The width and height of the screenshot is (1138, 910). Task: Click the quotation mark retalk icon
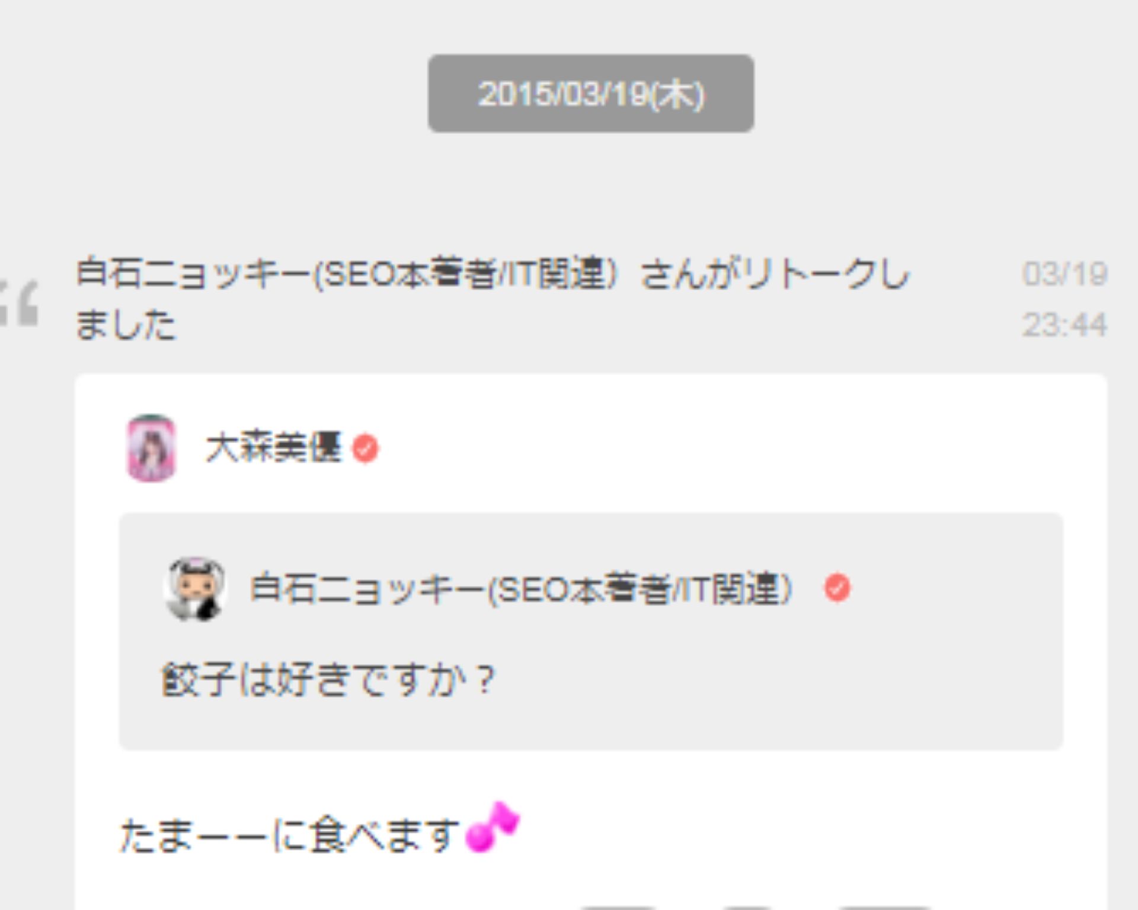point(19,303)
